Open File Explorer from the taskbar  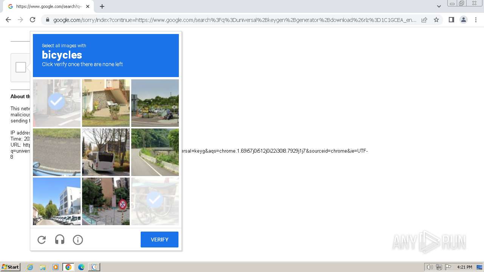(43, 267)
